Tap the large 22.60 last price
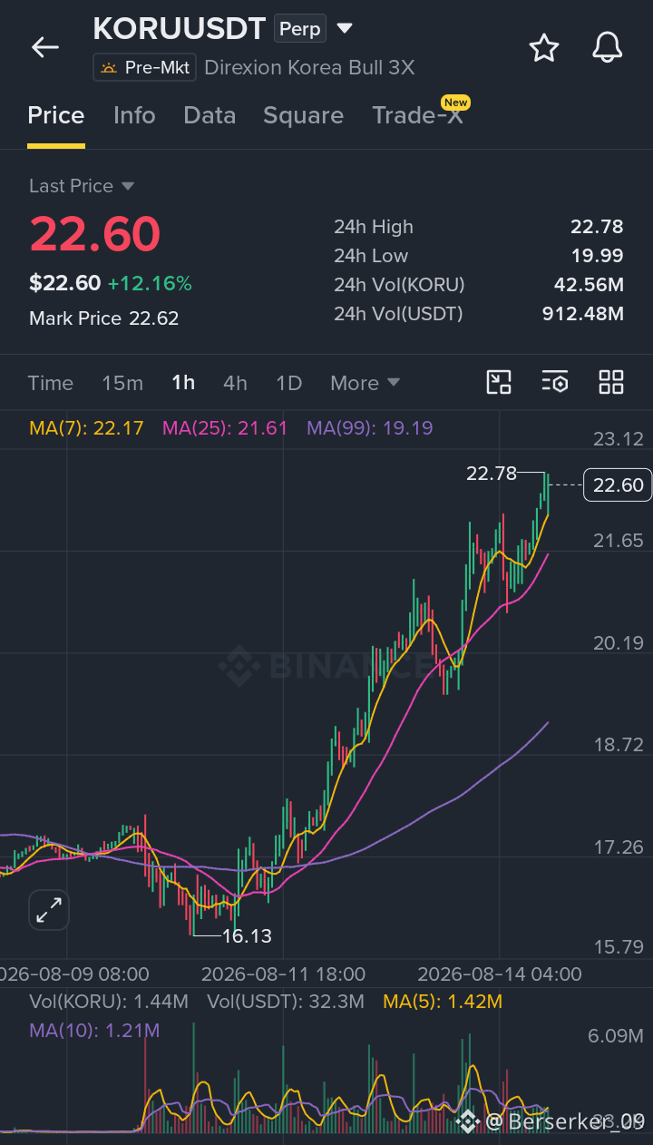 click(x=95, y=234)
